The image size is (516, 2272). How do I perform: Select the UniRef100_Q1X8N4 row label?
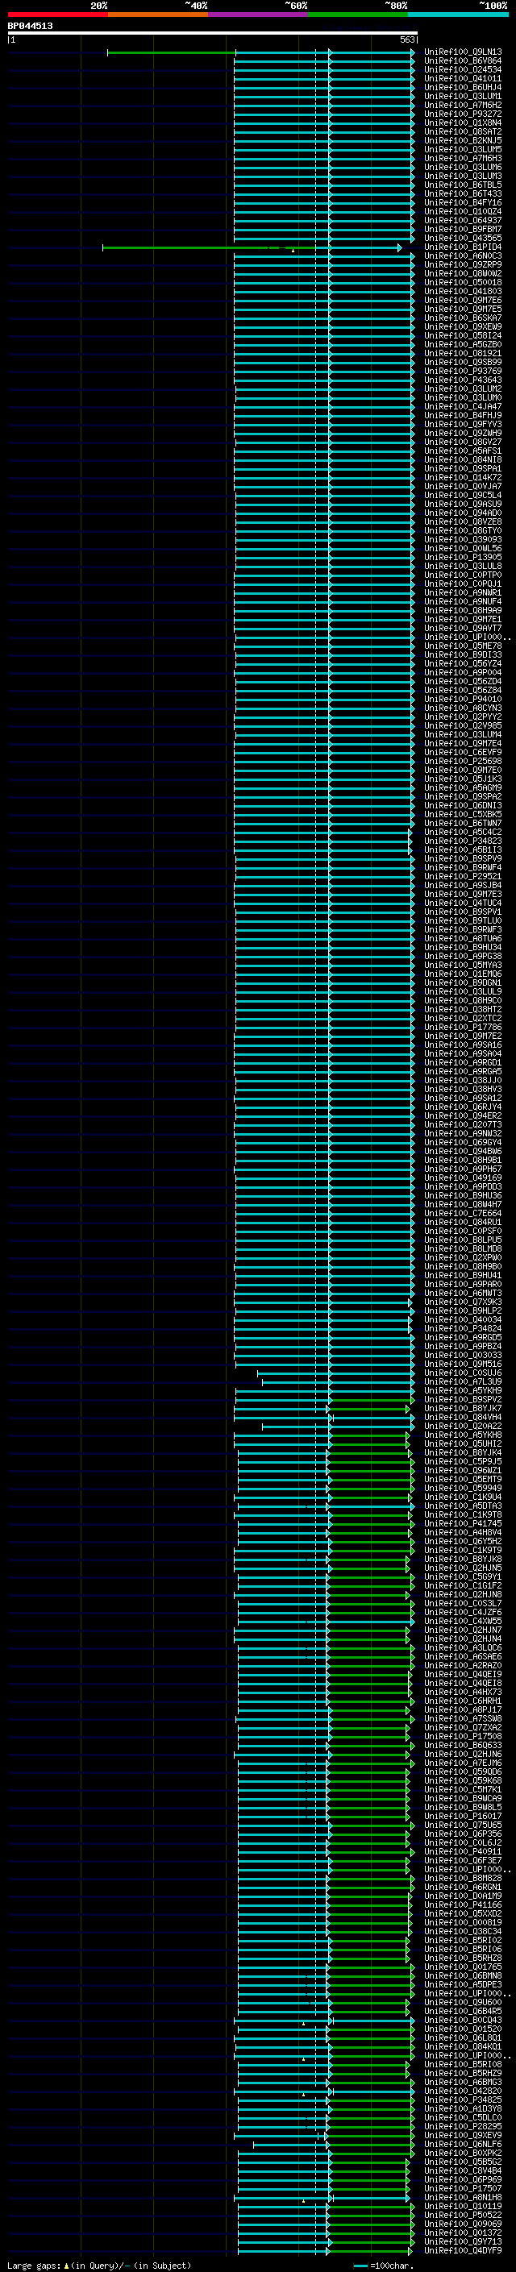462,123
